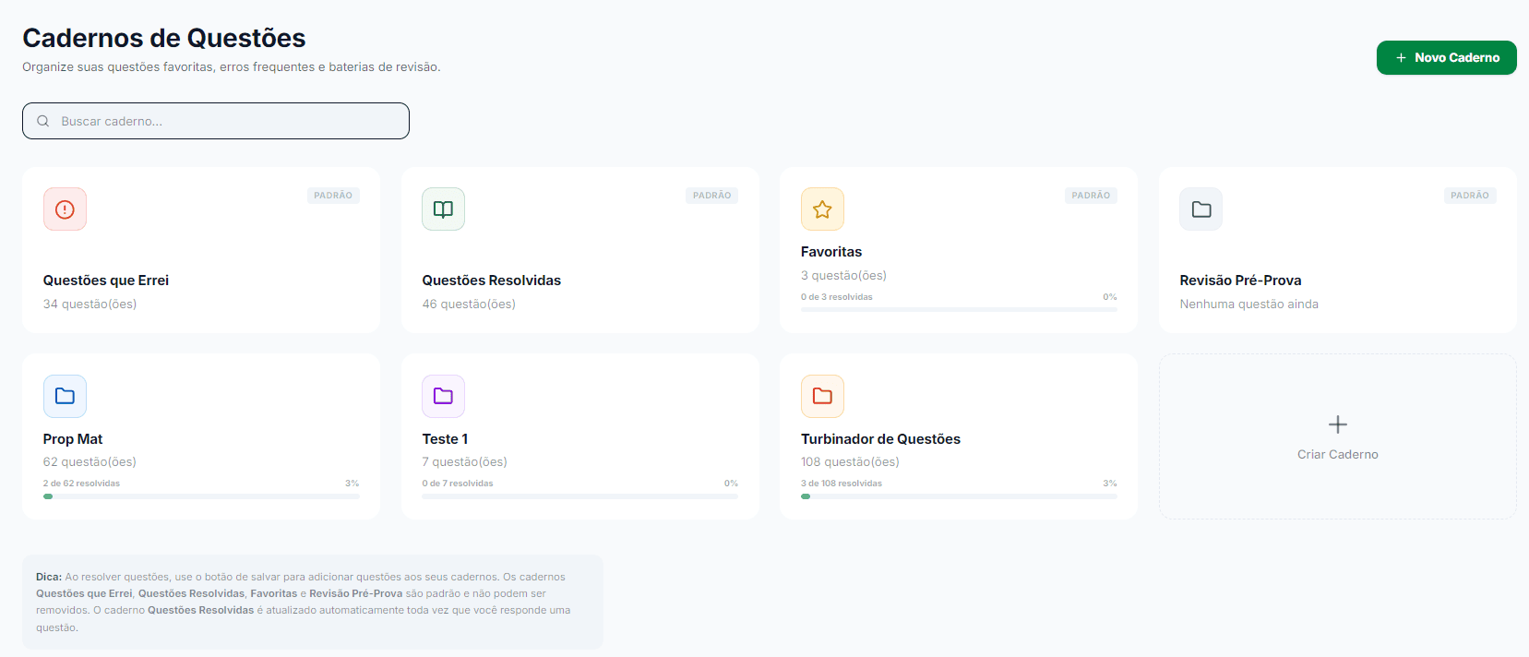Click PADRÃO badge on Questões que Errei
Viewport: 1529px width, 657px height.
[x=333, y=196]
